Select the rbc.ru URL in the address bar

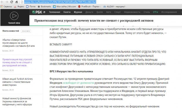click(x=60, y=2)
